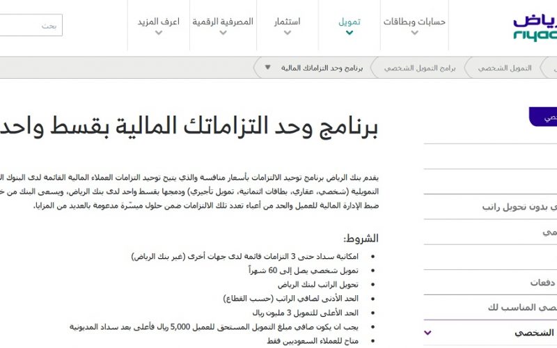Image resolution: width=557 pixels, height=348 pixels.
Task: Go to التمويل الشخصي breadcrumb
Action: pos(504,68)
